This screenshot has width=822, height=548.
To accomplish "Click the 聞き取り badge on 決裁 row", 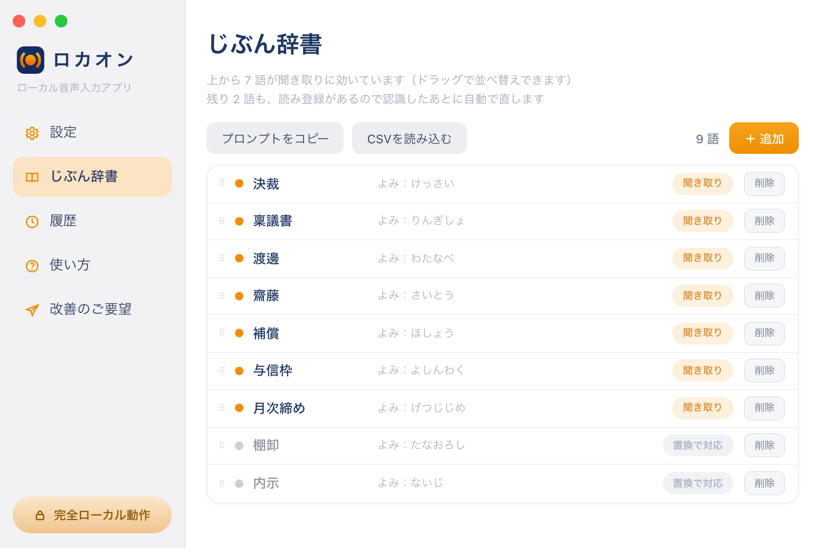I will click(x=703, y=183).
